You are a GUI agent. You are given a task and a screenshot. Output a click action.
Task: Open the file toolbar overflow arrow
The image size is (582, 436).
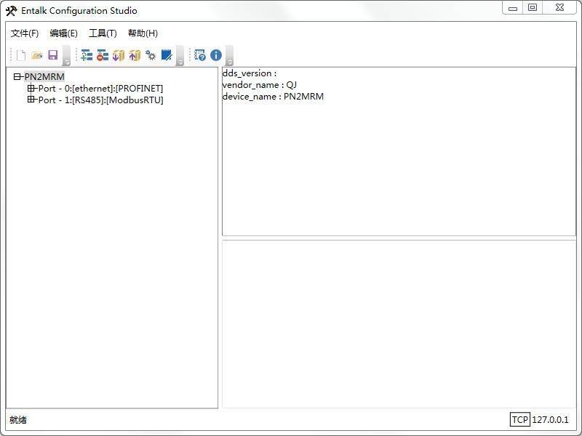tap(66, 57)
